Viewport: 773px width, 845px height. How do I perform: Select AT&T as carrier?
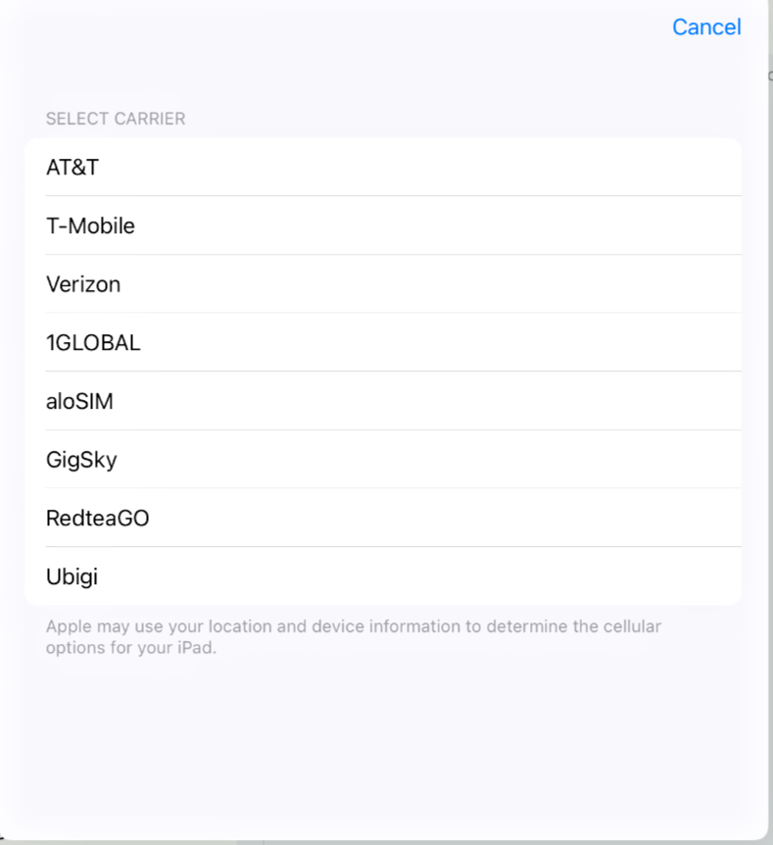(383, 167)
